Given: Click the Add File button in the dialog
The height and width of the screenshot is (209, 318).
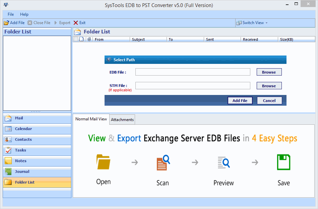Looking at the screenshot, I should pyautogui.click(x=240, y=101).
